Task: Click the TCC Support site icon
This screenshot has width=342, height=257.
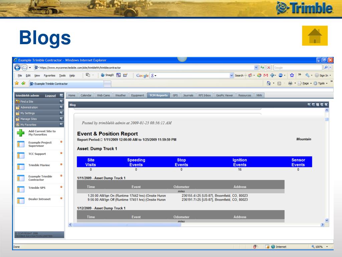Action: 21,155
